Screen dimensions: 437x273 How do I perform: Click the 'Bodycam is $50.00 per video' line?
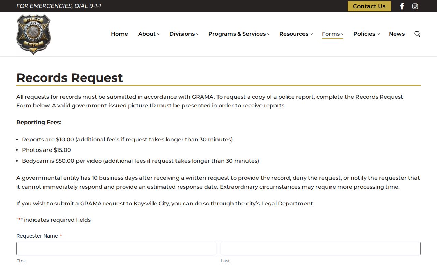(140, 161)
